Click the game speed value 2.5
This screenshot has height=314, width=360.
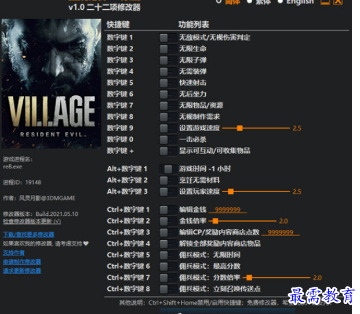click(297, 128)
